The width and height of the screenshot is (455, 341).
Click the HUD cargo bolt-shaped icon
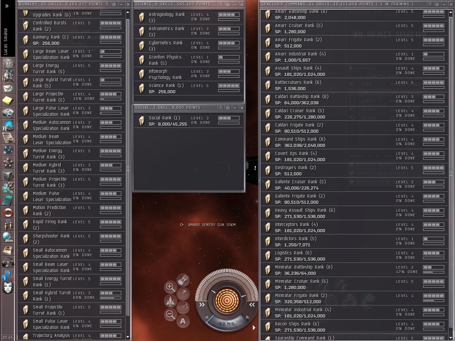(x=183, y=280)
